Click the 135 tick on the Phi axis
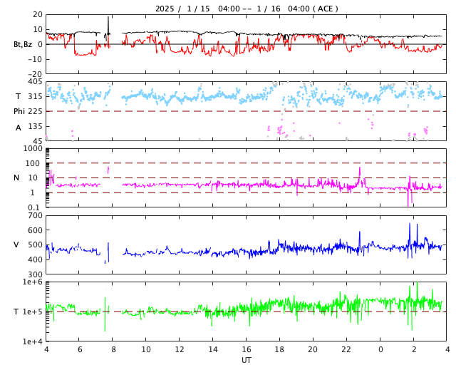 (35, 126)
